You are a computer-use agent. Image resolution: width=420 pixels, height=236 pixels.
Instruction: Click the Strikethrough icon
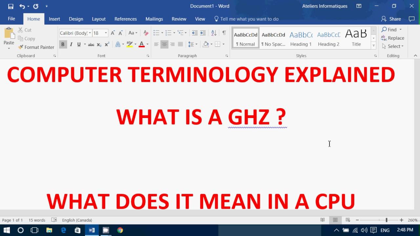(91, 44)
